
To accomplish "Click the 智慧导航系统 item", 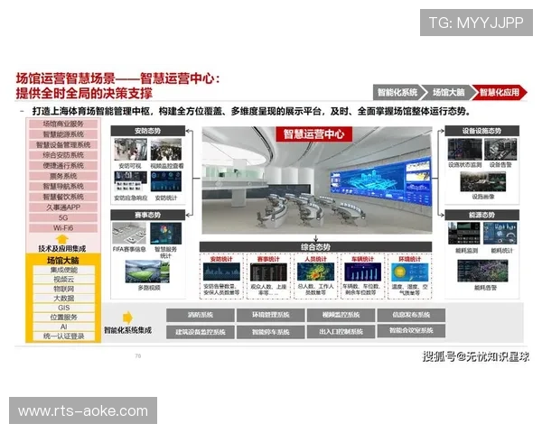I will [63, 187].
